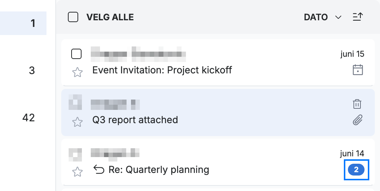Image resolution: width=380 pixels, height=191 pixels.
Task: Click the avatar on the Quarterly planning email
Action: 75,155
